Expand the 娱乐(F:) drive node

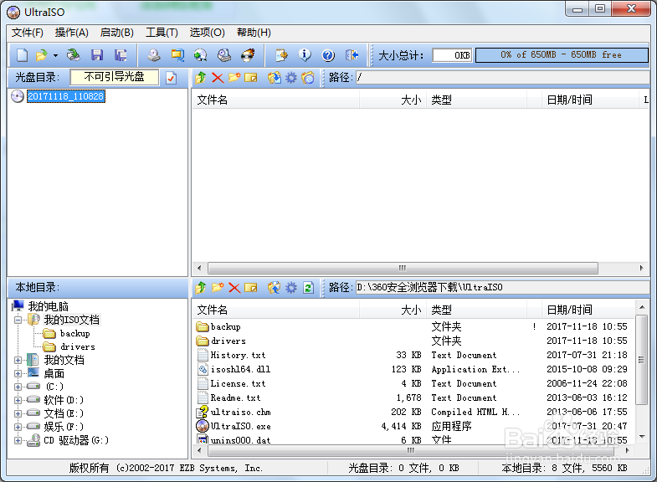(x=18, y=427)
